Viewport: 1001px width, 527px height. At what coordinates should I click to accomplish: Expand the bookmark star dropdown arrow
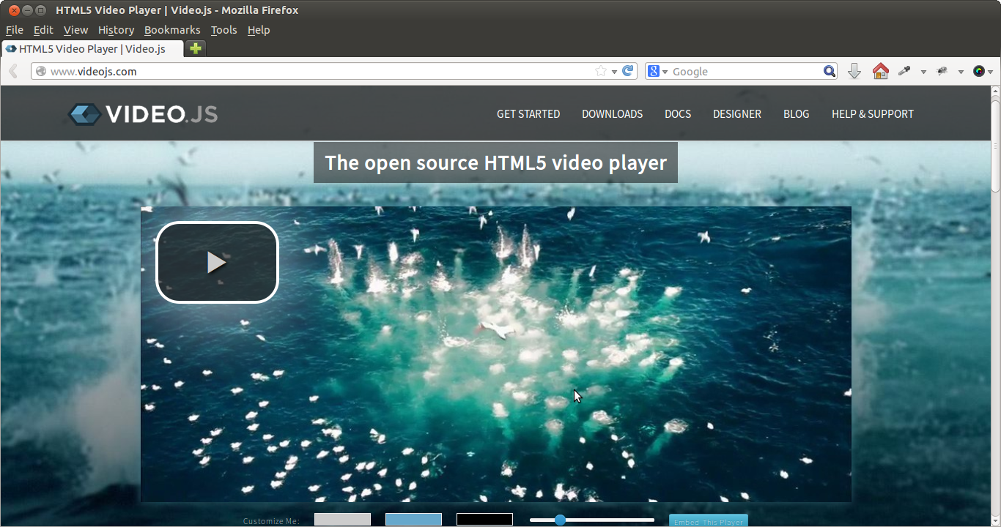point(614,71)
